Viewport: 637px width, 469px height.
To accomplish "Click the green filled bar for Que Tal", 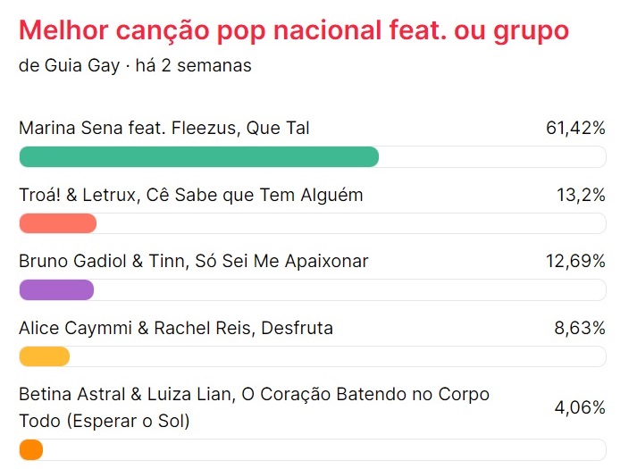I will [x=198, y=156].
